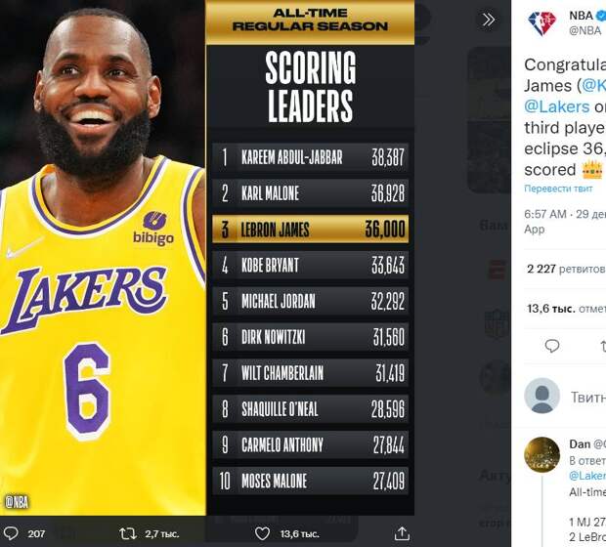606x547 pixels.
Task: Click the @NBA handle under account name
Action: click(585, 30)
